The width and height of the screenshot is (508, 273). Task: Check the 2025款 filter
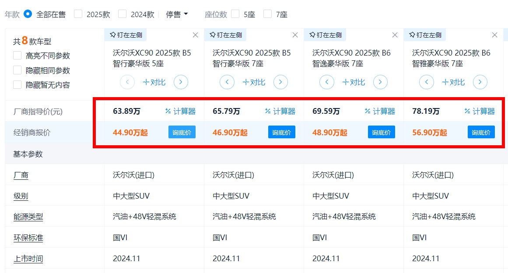pos(78,14)
